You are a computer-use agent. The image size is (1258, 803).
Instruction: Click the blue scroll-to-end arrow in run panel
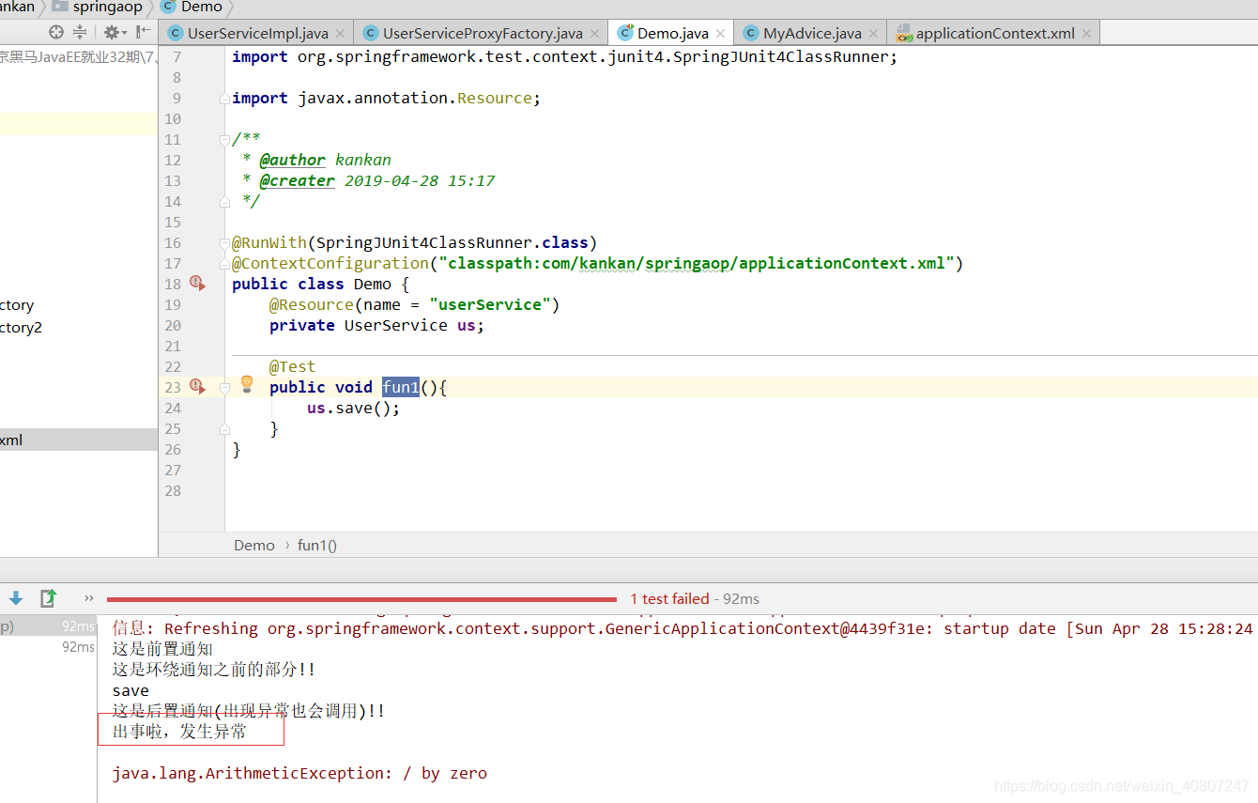pyautogui.click(x=16, y=598)
